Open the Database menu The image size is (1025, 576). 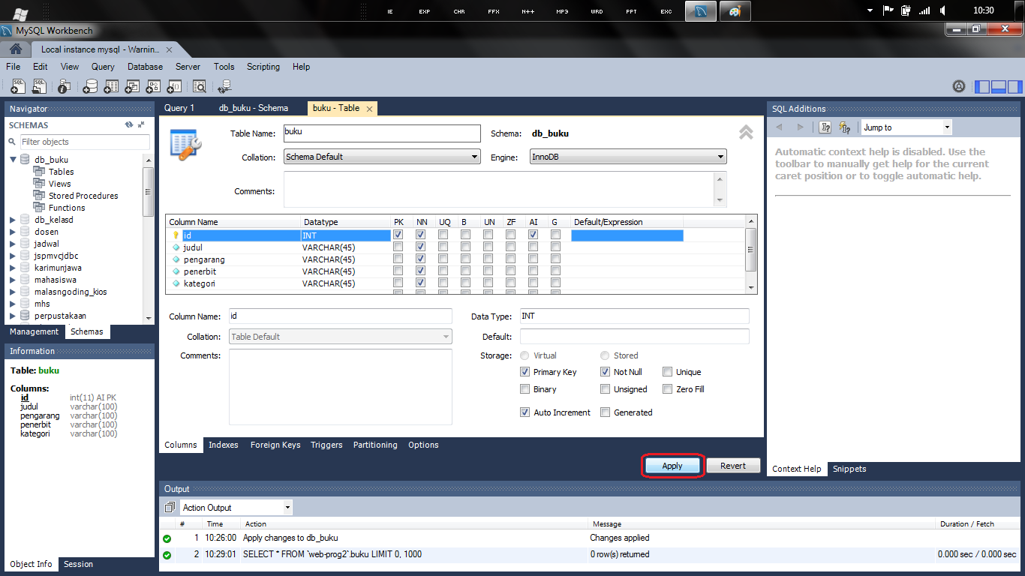click(x=145, y=67)
